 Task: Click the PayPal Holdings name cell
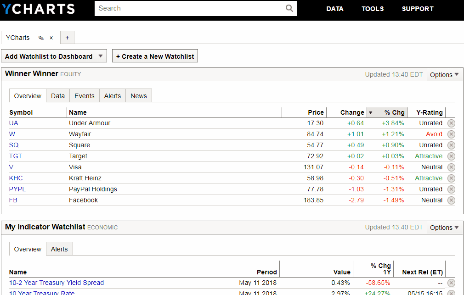(x=93, y=189)
